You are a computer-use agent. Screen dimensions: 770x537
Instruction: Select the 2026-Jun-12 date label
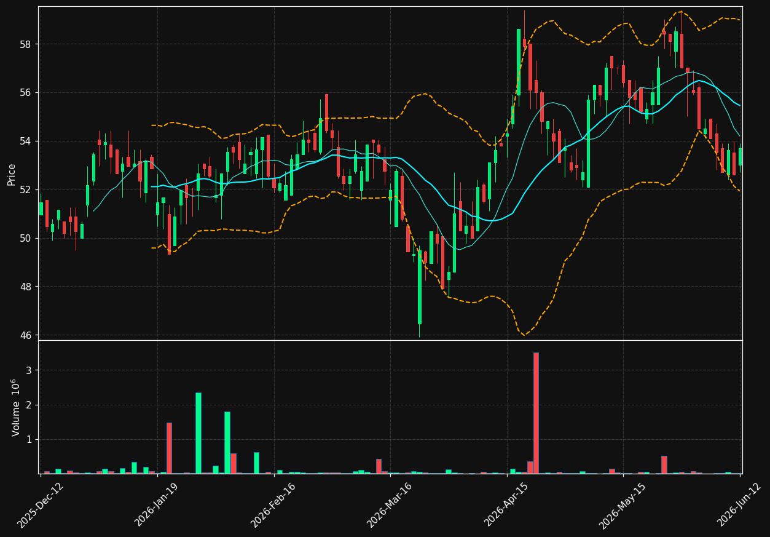click(x=739, y=504)
